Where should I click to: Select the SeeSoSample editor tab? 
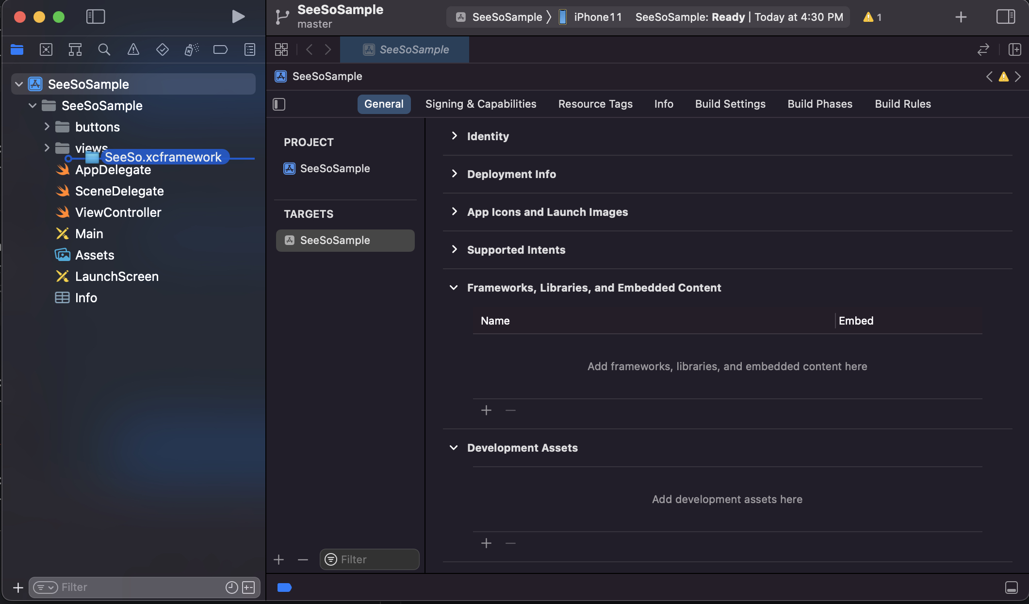click(405, 49)
